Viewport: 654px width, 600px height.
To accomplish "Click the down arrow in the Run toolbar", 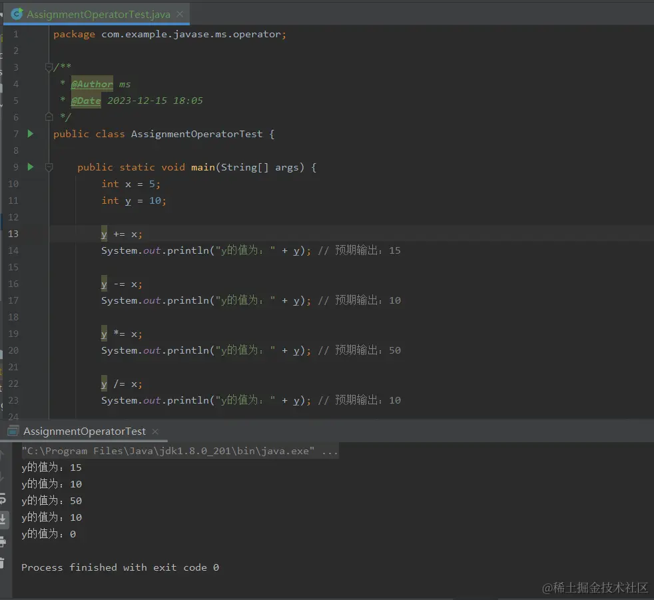I will (2, 475).
